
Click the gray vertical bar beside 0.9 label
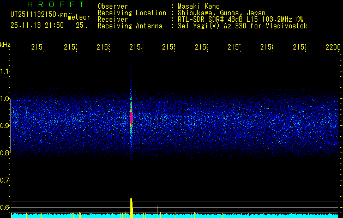(x=10, y=126)
